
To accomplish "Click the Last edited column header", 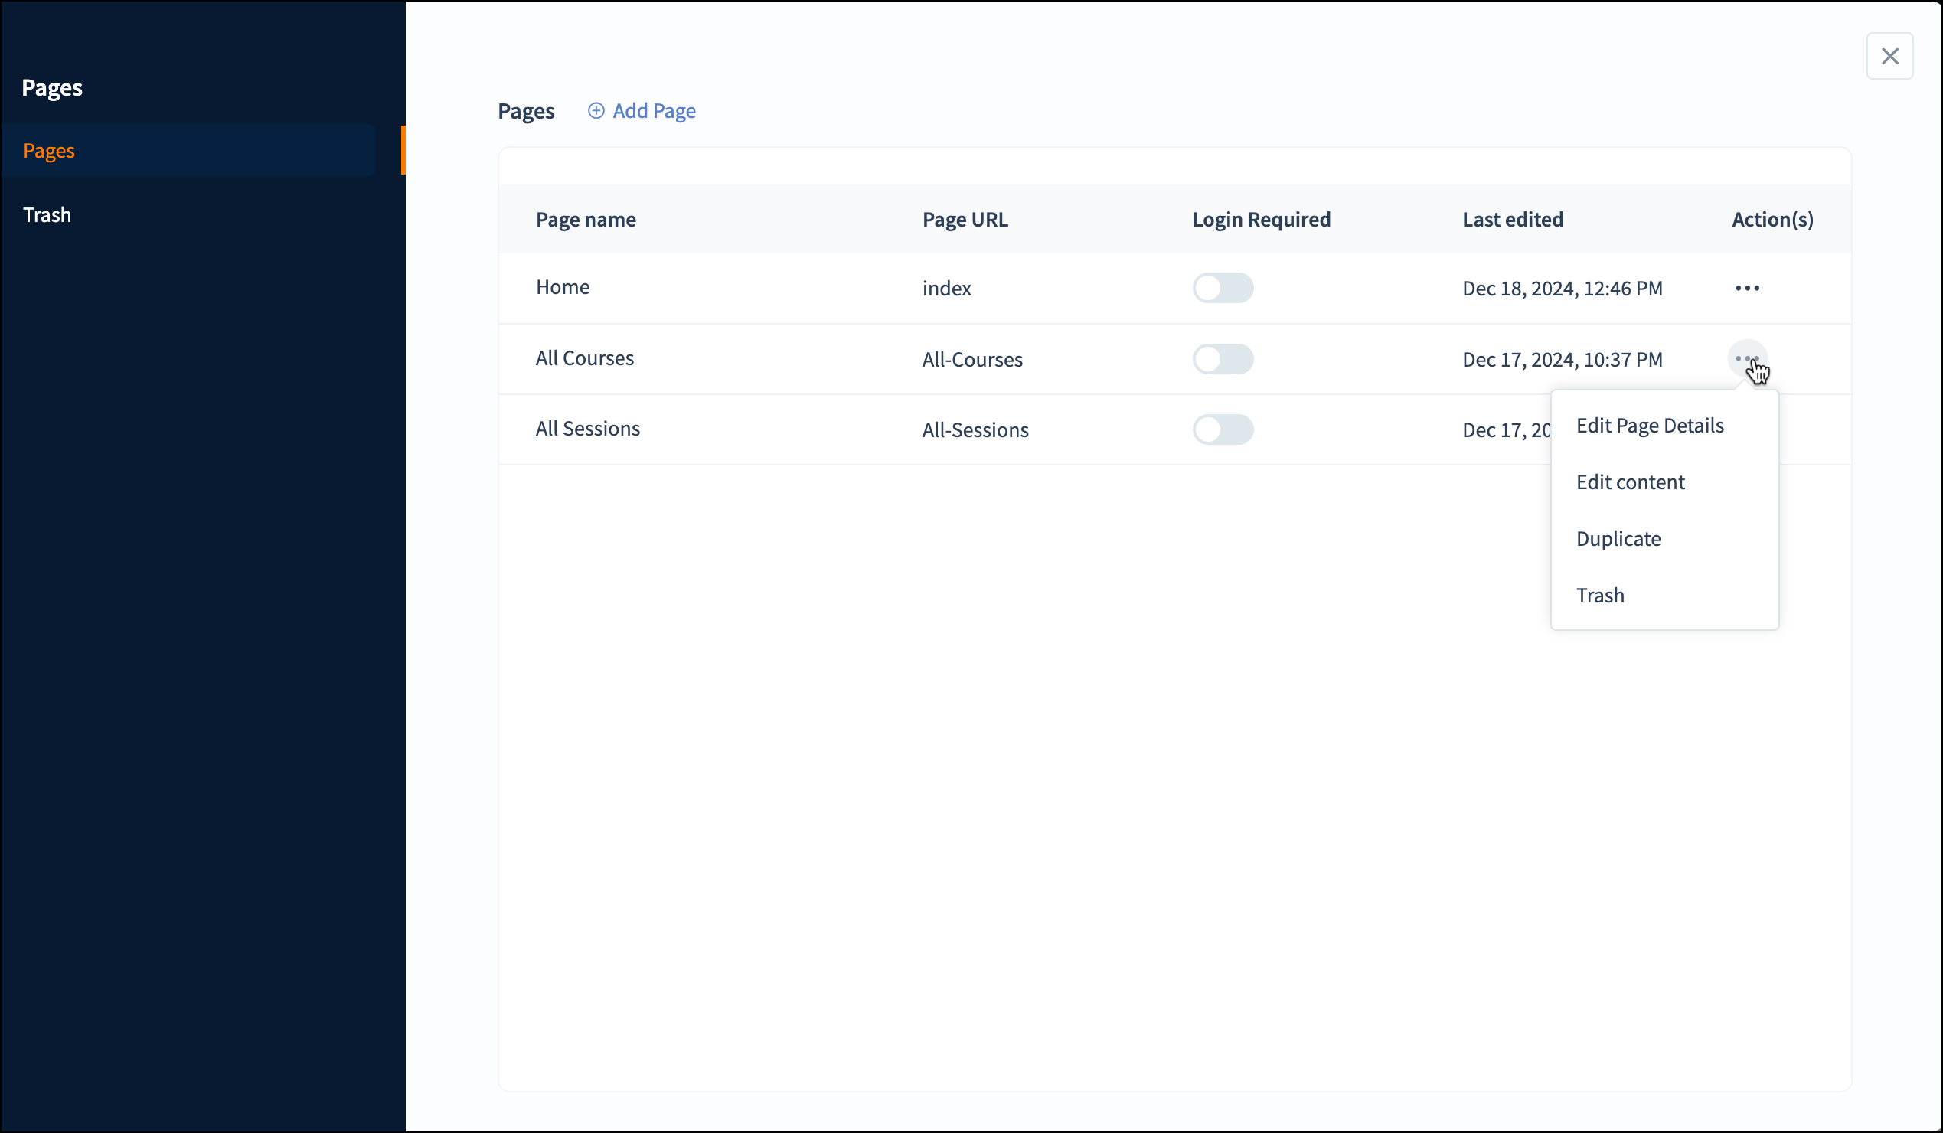I will pos(1512,220).
